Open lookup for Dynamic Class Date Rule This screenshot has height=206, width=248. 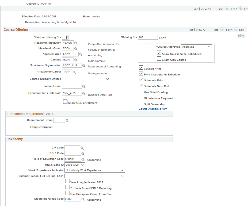tap(84, 94)
